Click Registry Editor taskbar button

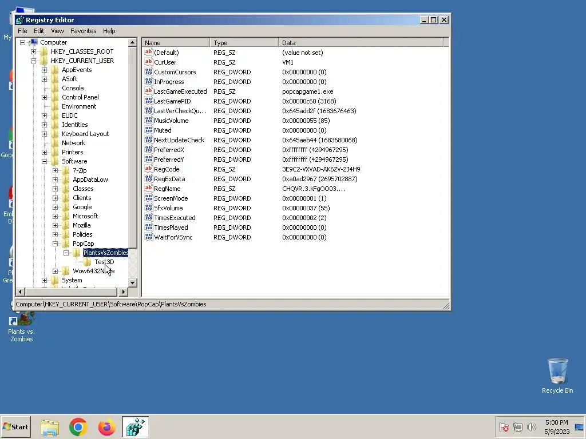(135, 428)
